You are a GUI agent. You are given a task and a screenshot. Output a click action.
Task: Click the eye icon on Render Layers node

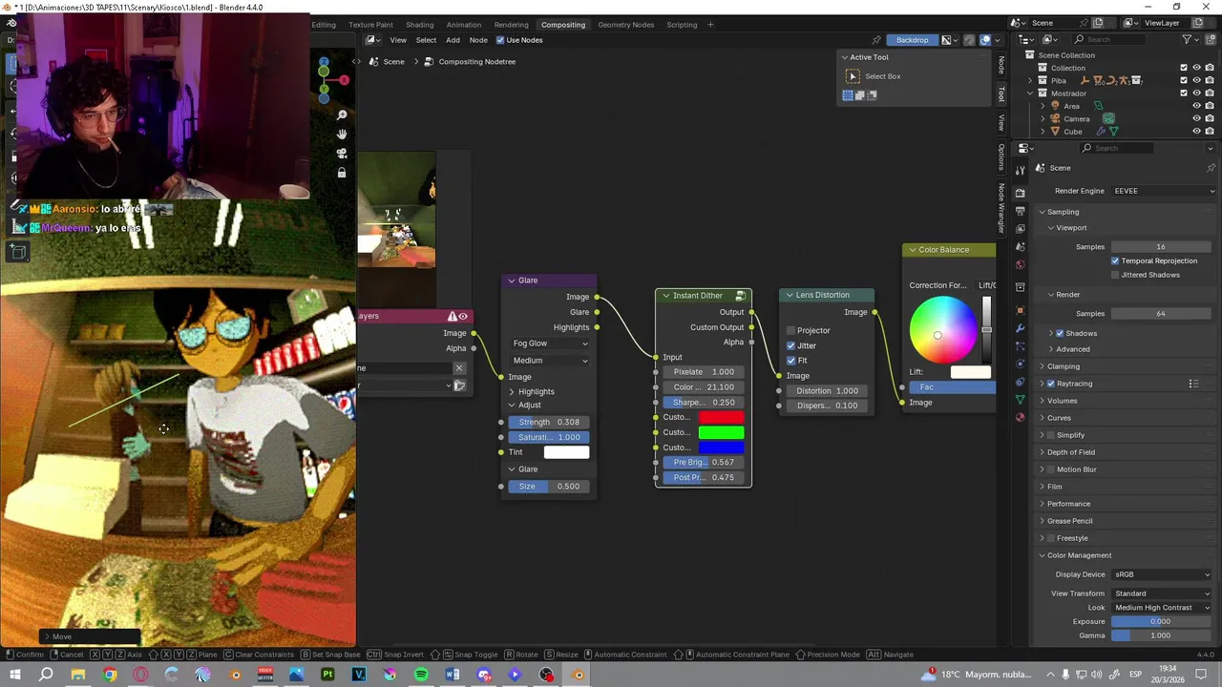[x=463, y=317]
